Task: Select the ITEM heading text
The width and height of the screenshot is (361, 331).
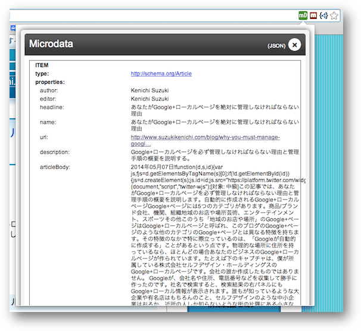Action: click(x=42, y=65)
